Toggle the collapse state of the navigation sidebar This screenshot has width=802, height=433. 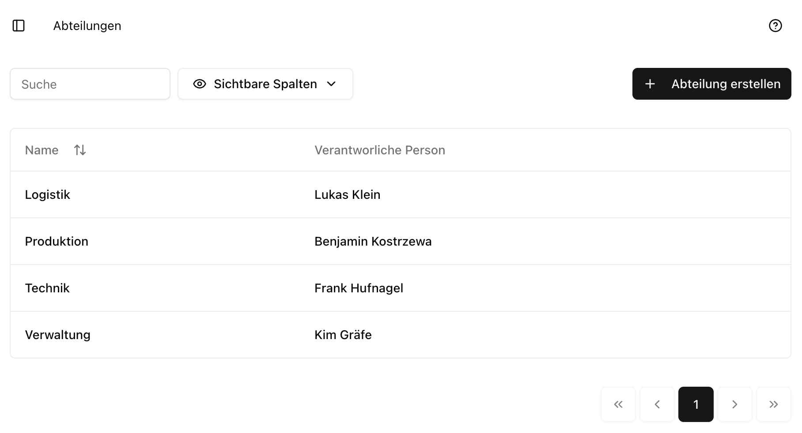pos(18,26)
